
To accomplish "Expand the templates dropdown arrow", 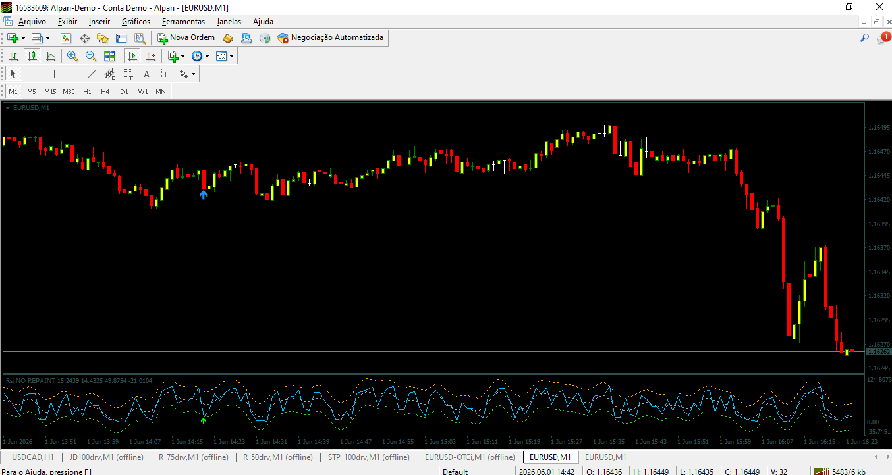I will coord(231,57).
